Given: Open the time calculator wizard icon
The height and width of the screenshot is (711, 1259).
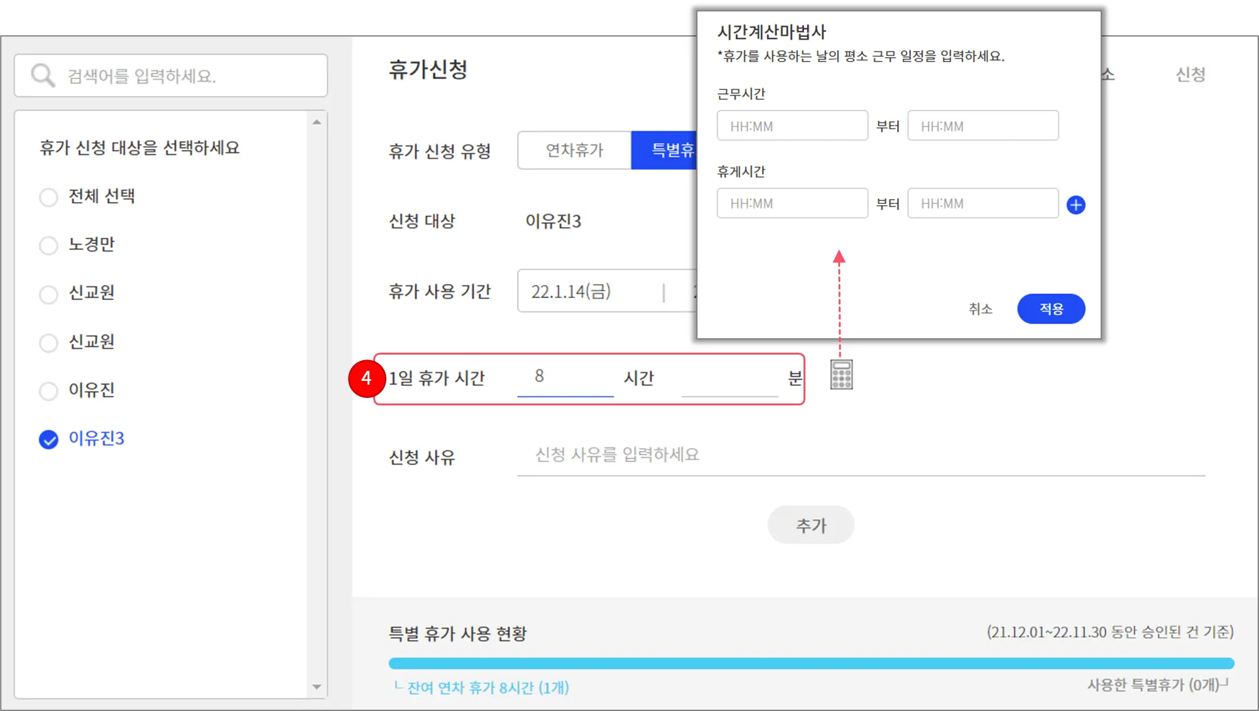Looking at the screenshot, I should click(841, 375).
